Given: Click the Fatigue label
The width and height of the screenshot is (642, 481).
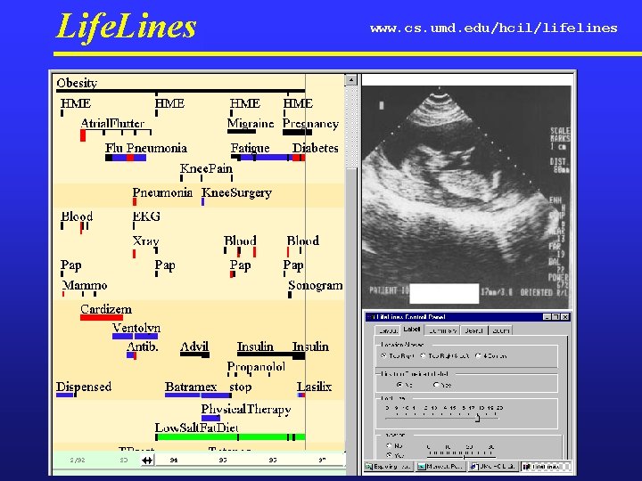Looking at the screenshot, I should click(x=251, y=148).
